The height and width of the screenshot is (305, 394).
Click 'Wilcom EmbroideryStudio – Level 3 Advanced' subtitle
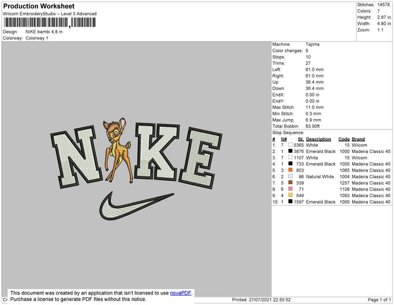[x=50, y=14]
